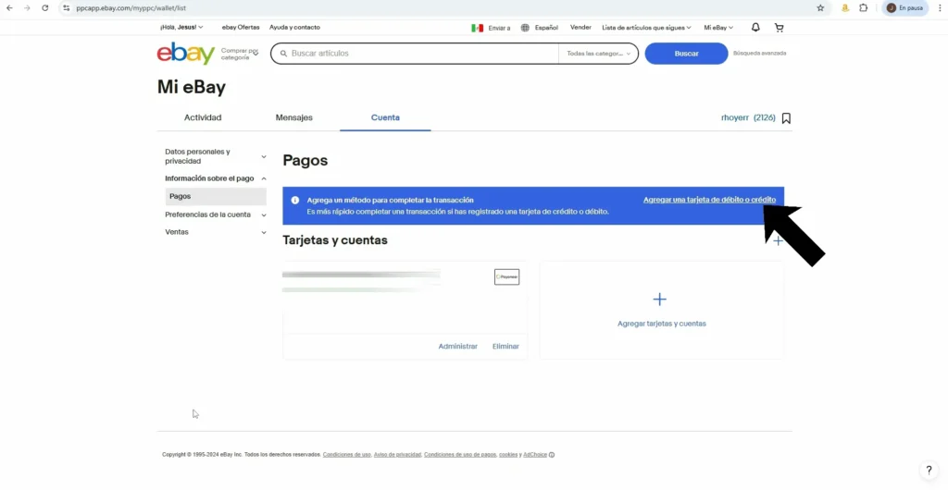The height and width of the screenshot is (490, 948).
Task: Click the AdChoice info icon in the footer
Action: (552, 455)
